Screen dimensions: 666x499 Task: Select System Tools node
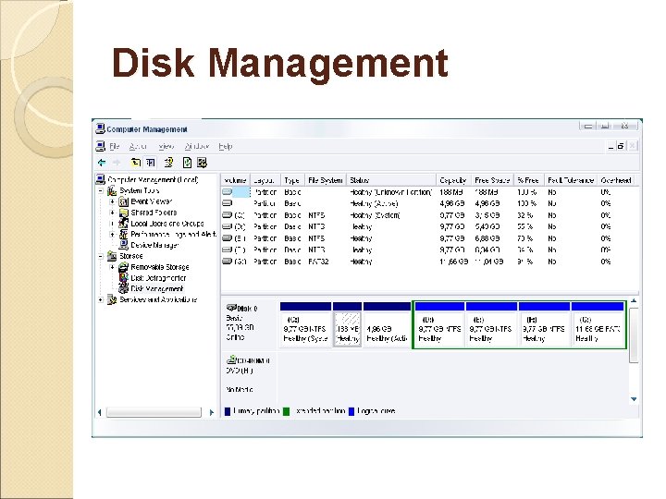coord(140,190)
